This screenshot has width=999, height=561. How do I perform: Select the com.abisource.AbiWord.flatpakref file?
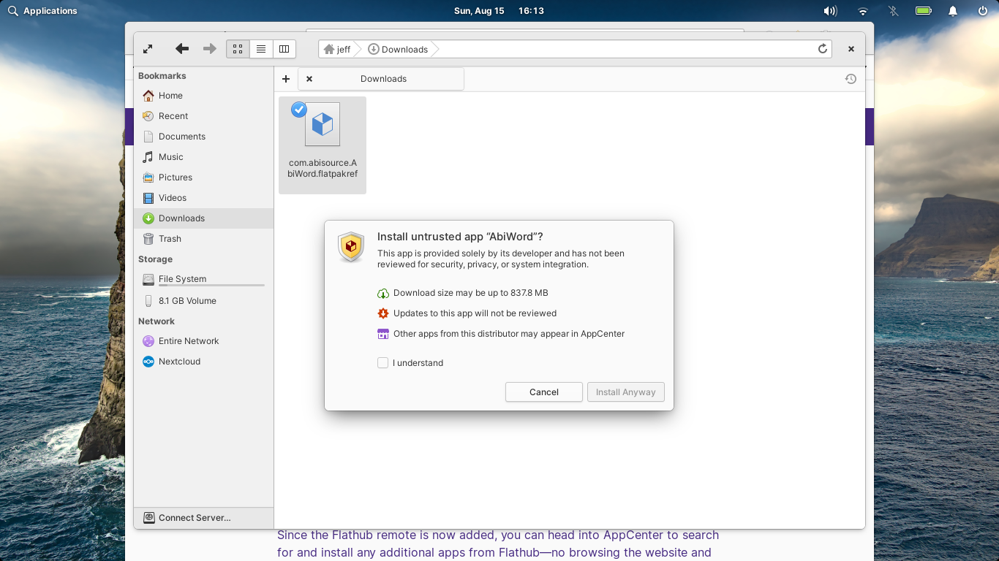tap(323, 145)
